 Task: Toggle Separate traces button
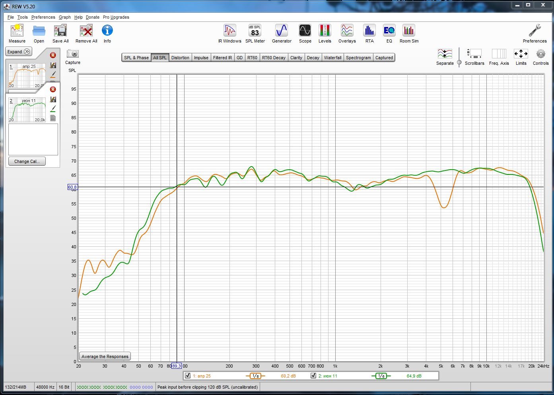click(x=445, y=54)
